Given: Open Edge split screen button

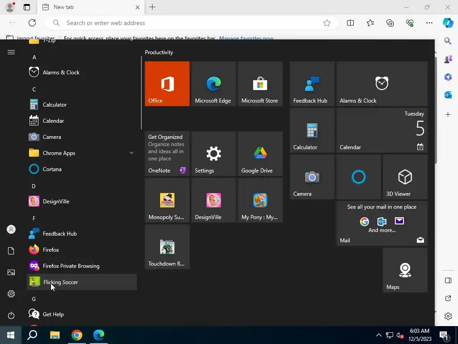Looking at the screenshot, I should tap(350, 23).
